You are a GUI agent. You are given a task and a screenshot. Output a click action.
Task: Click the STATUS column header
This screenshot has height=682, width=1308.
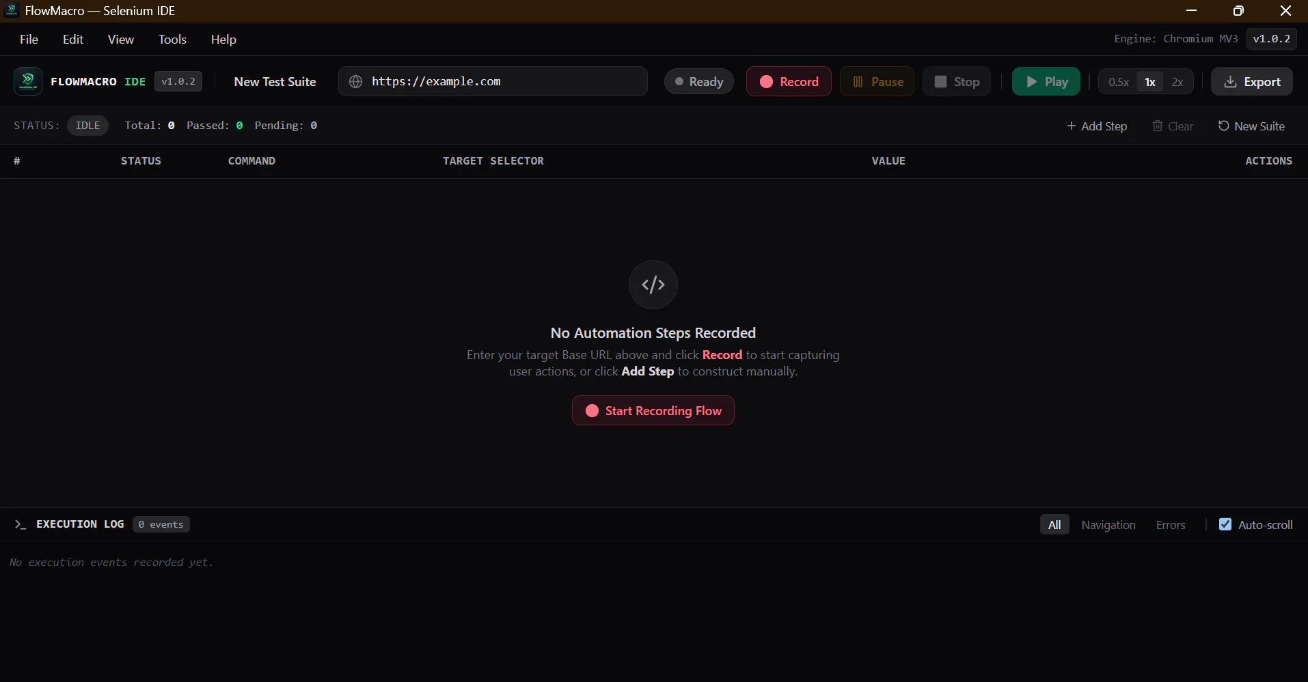pyautogui.click(x=141, y=161)
